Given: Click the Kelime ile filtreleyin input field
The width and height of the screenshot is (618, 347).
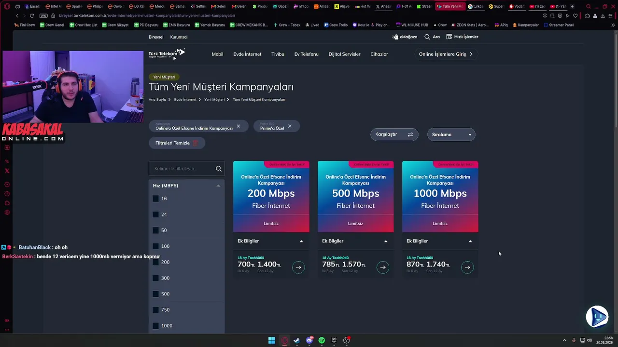Looking at the screenshot, I should pyautogui.click(x=186, y=169).
